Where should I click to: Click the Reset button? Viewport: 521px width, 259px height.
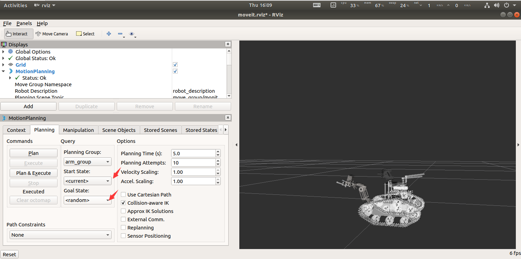[x=9, y=254]
